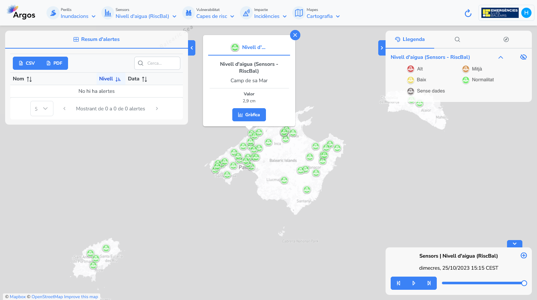The width and height of the screenshot is (537, 300).
Task: Click the Argos logo
Action: [x=21, y=12]
